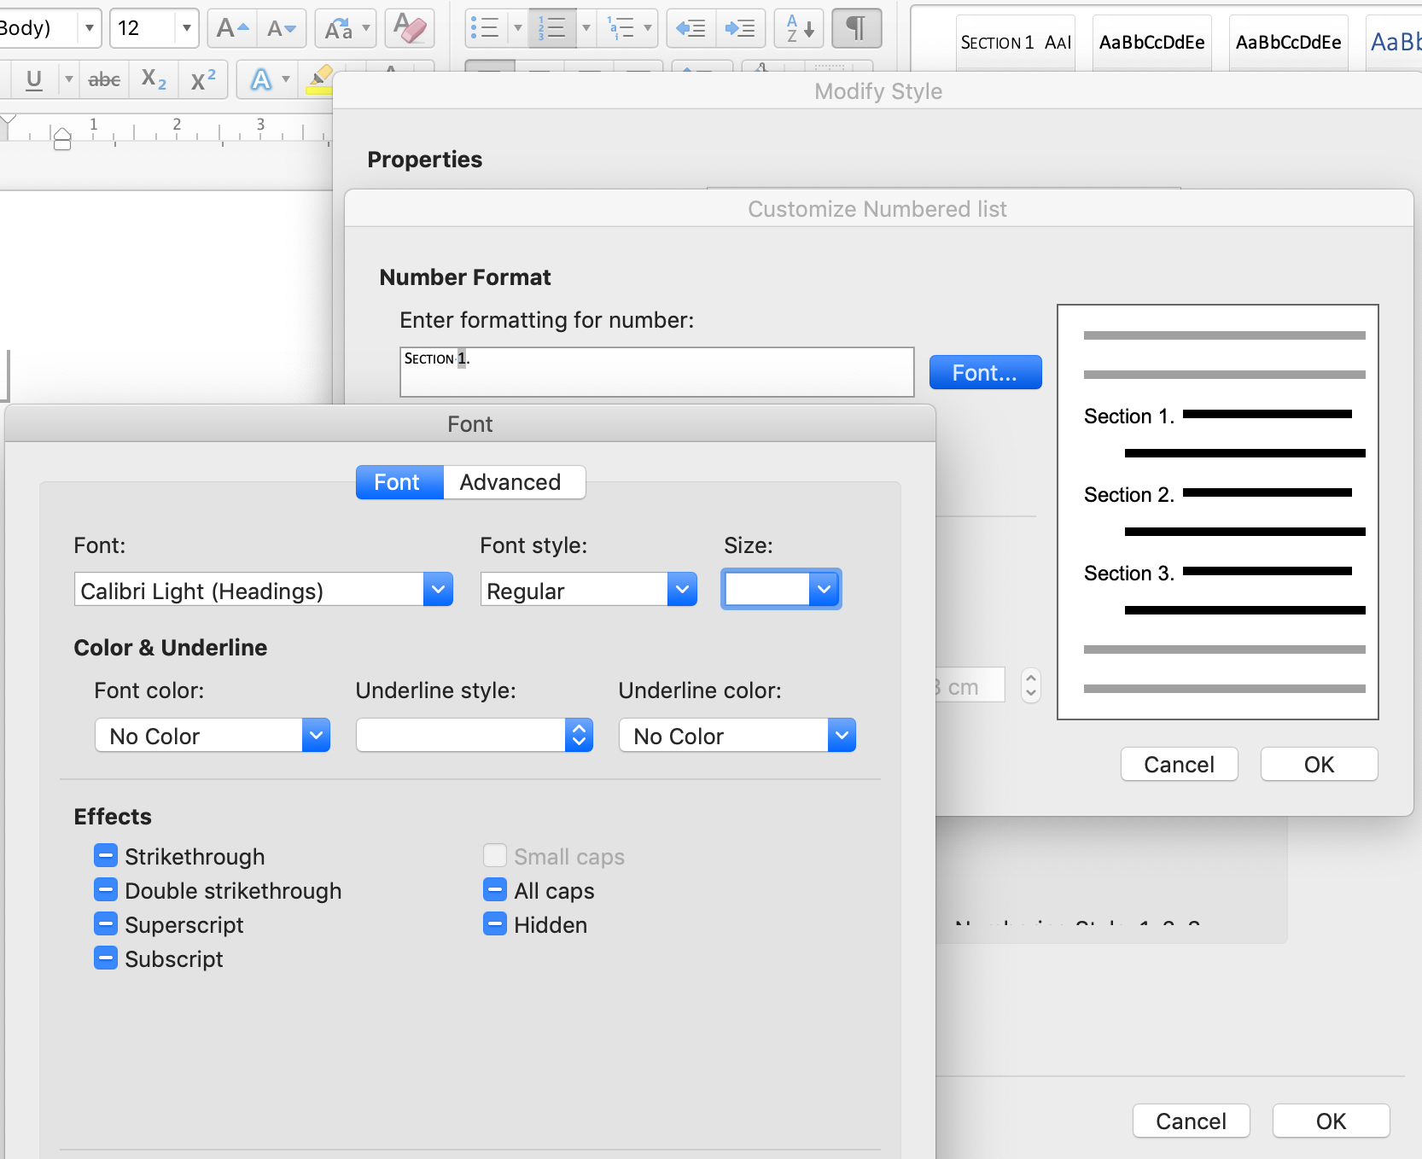Select the bulleted list icon
1422x1159 pixels.
click(485, 28)
